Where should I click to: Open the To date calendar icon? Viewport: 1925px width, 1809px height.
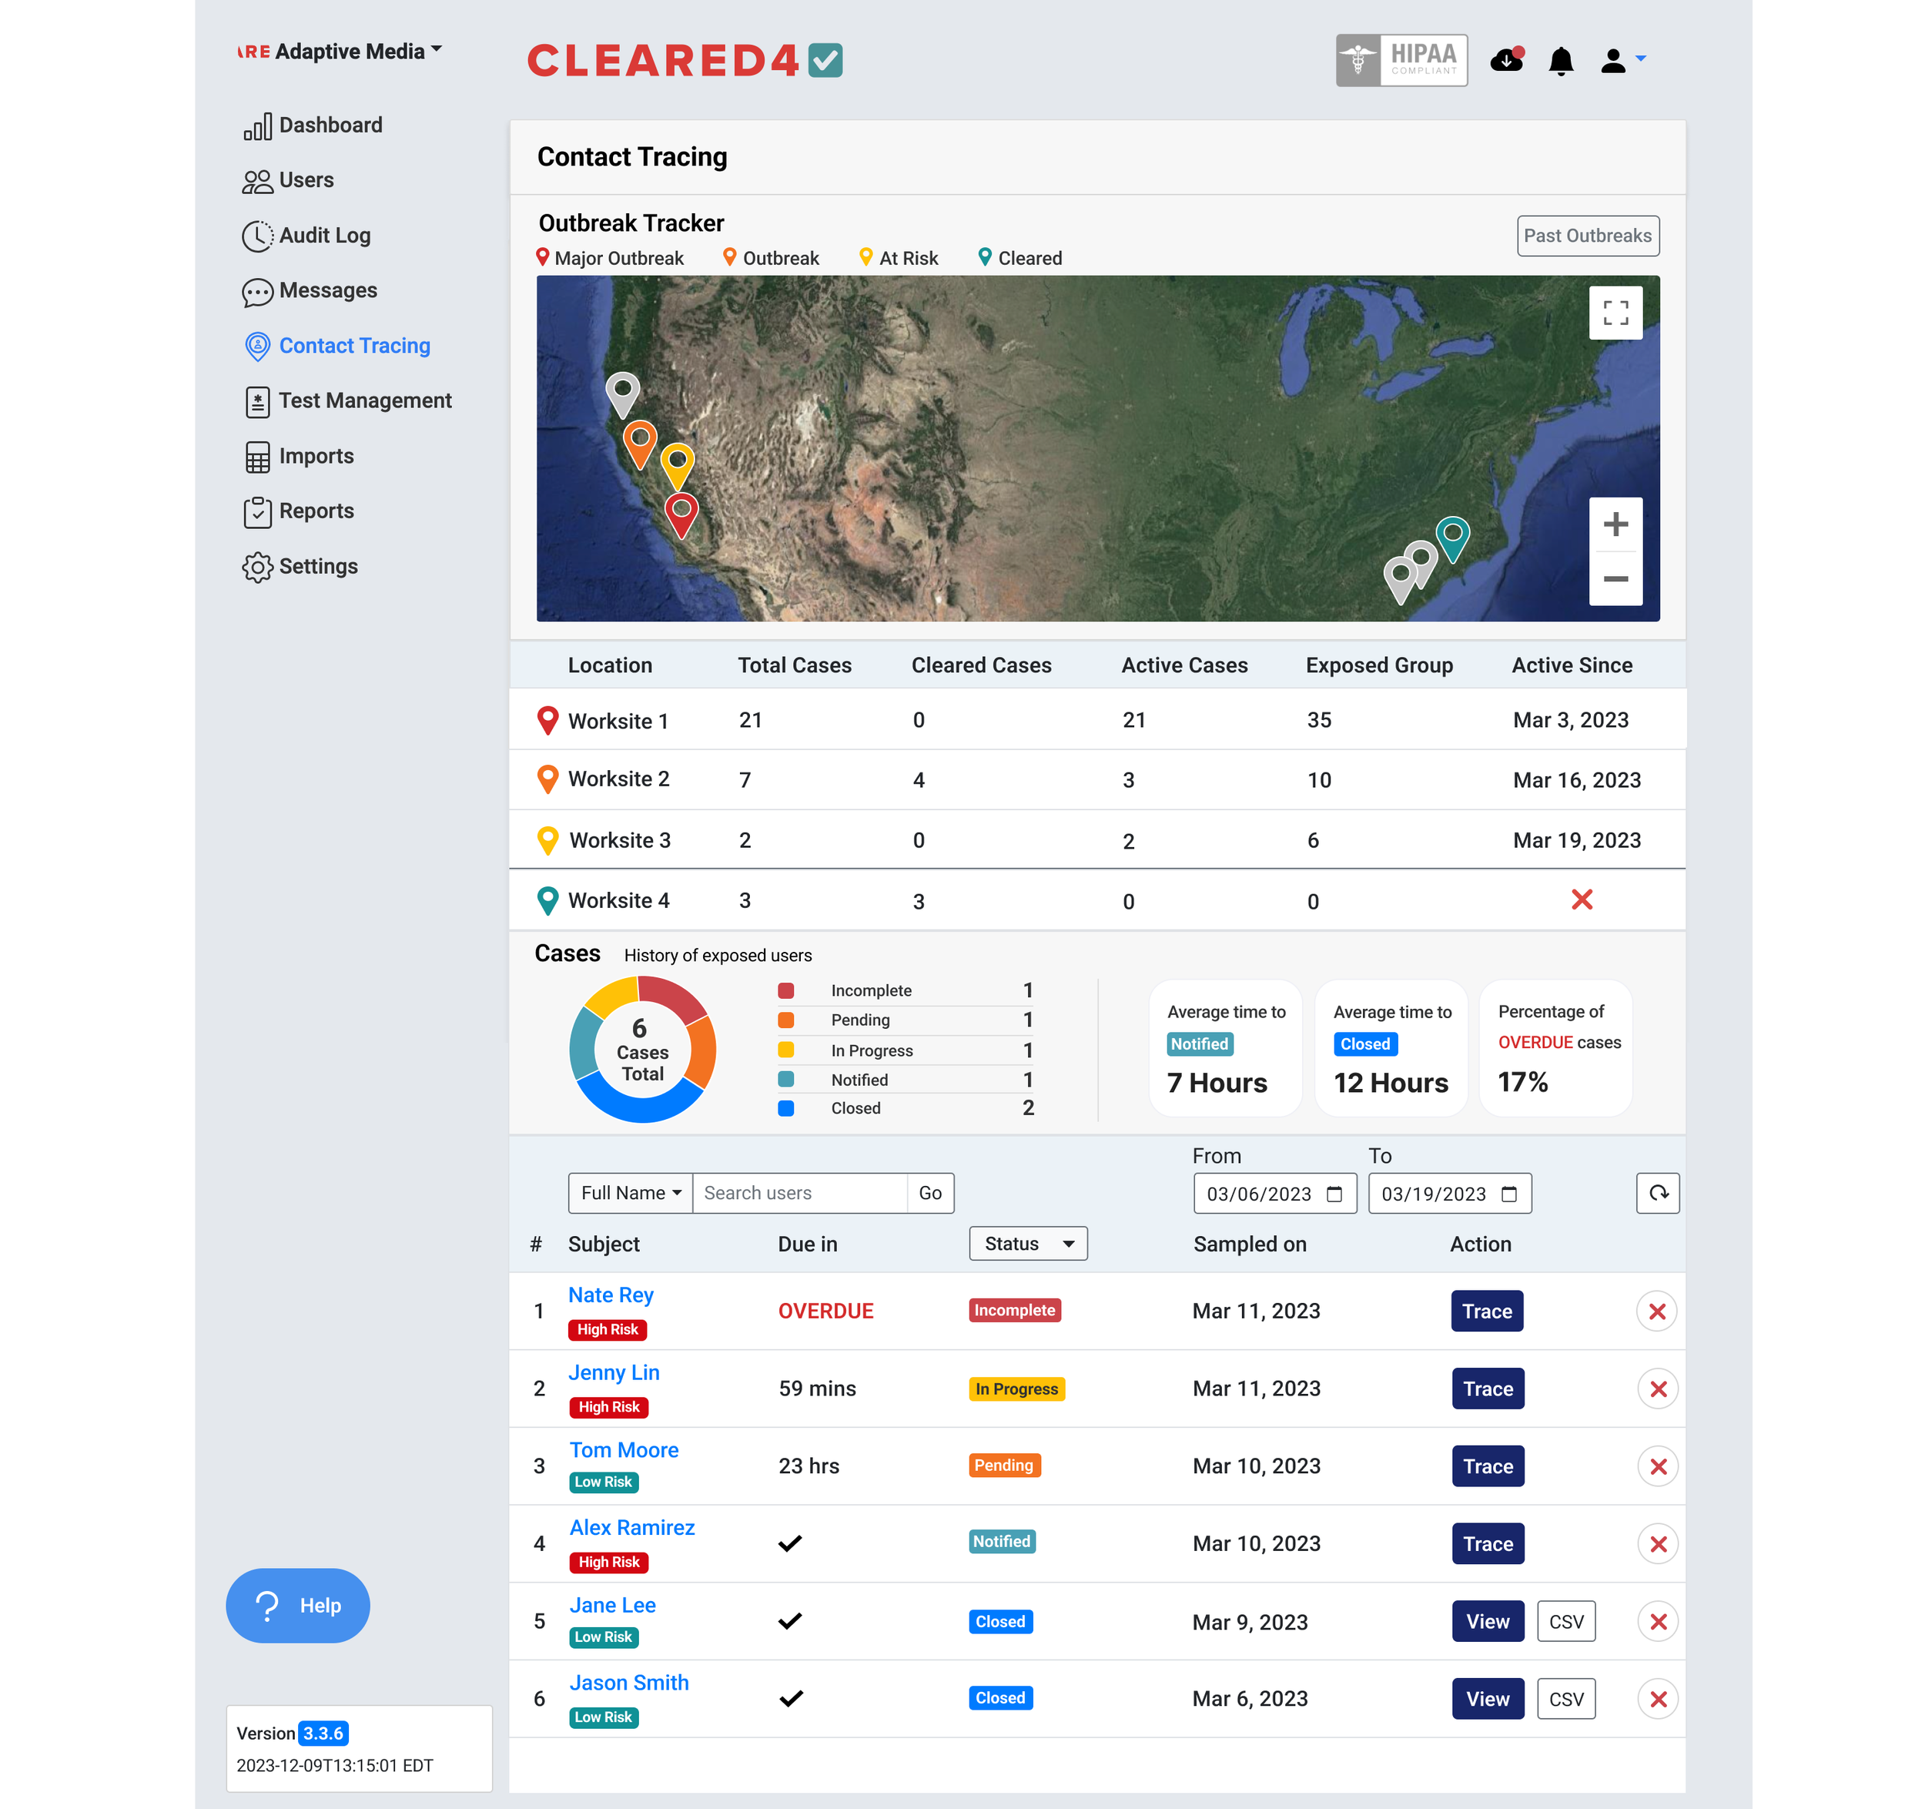click(1508, 1194)
